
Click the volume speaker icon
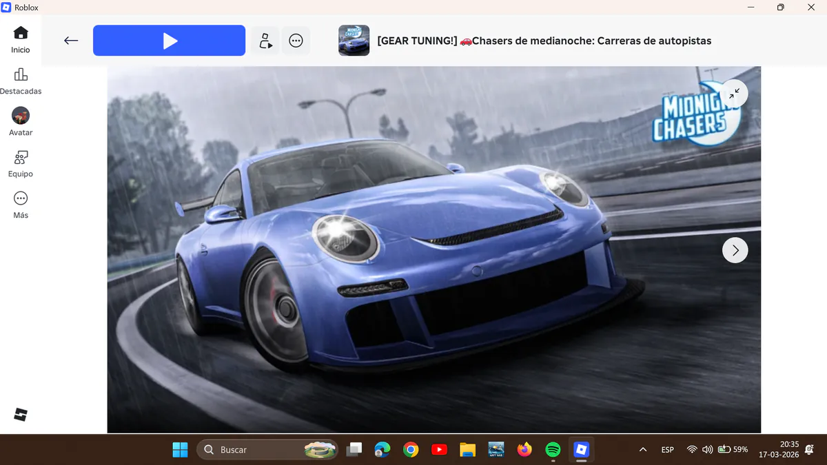[x=707, y=450]
